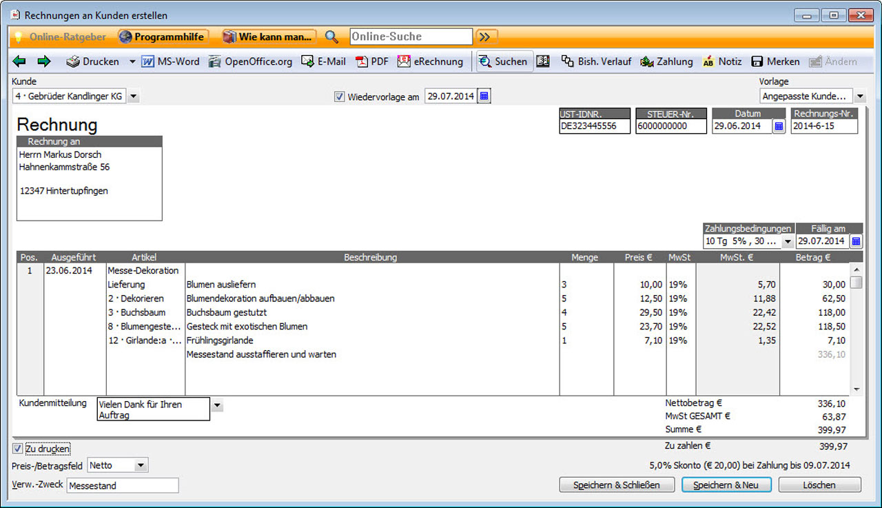This screenshot has width=882, height=508.
Task: Click the up arrow of table scrollbar
Action: coord(856,270)
